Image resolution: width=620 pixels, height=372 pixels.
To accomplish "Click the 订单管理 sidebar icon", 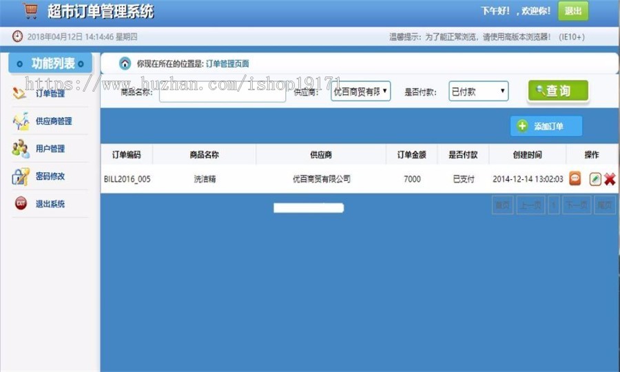I will pos(19,93).
